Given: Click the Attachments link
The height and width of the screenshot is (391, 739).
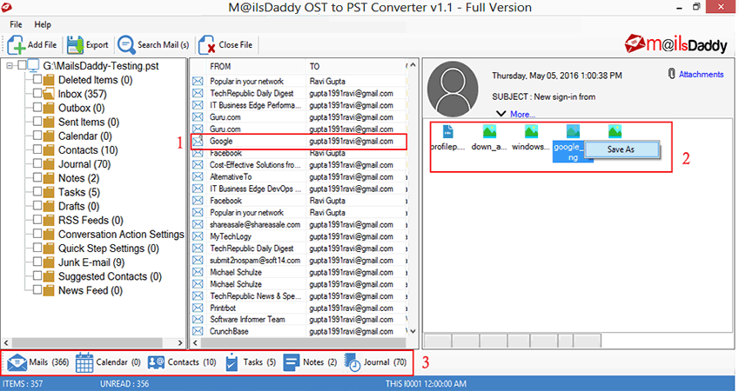Looking at the screenshot, I should (701, 75).
